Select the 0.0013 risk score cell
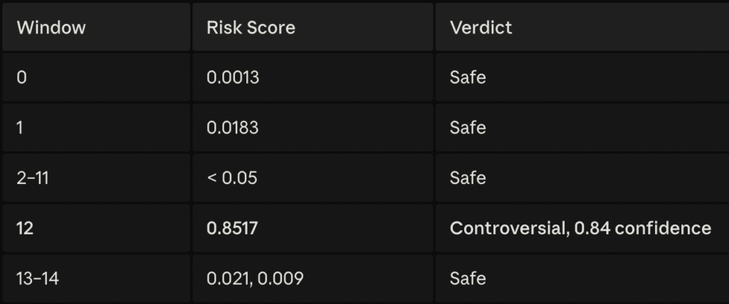This screenshot has width=729, height=304. click(x=233, y=77)
